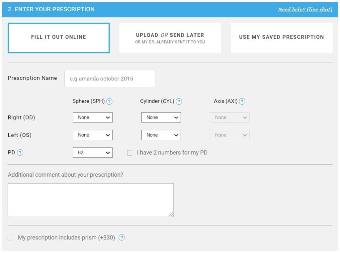Open the PD value dropdown
The image size is (340, 253).
(x=93, y=153)
